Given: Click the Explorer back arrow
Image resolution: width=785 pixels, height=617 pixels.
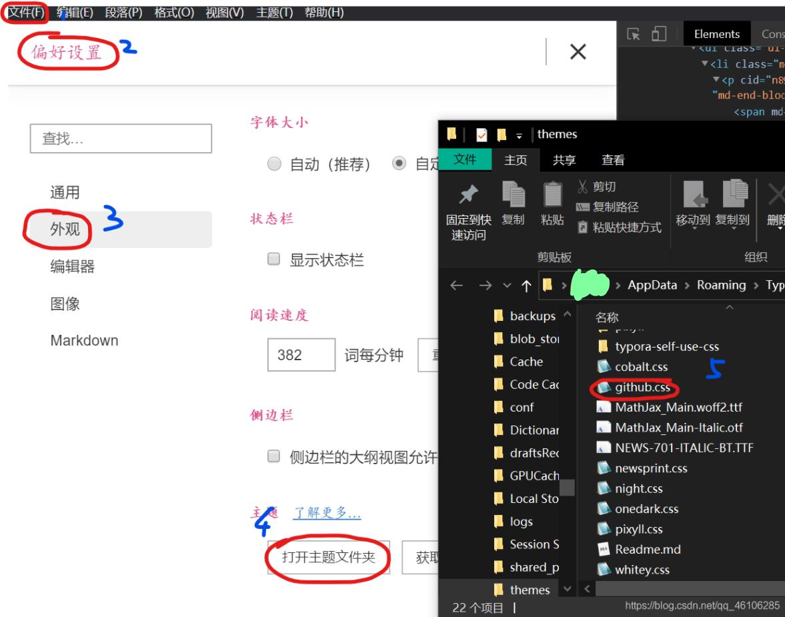Looking at the screenshot, I should (x=456, y=285).
